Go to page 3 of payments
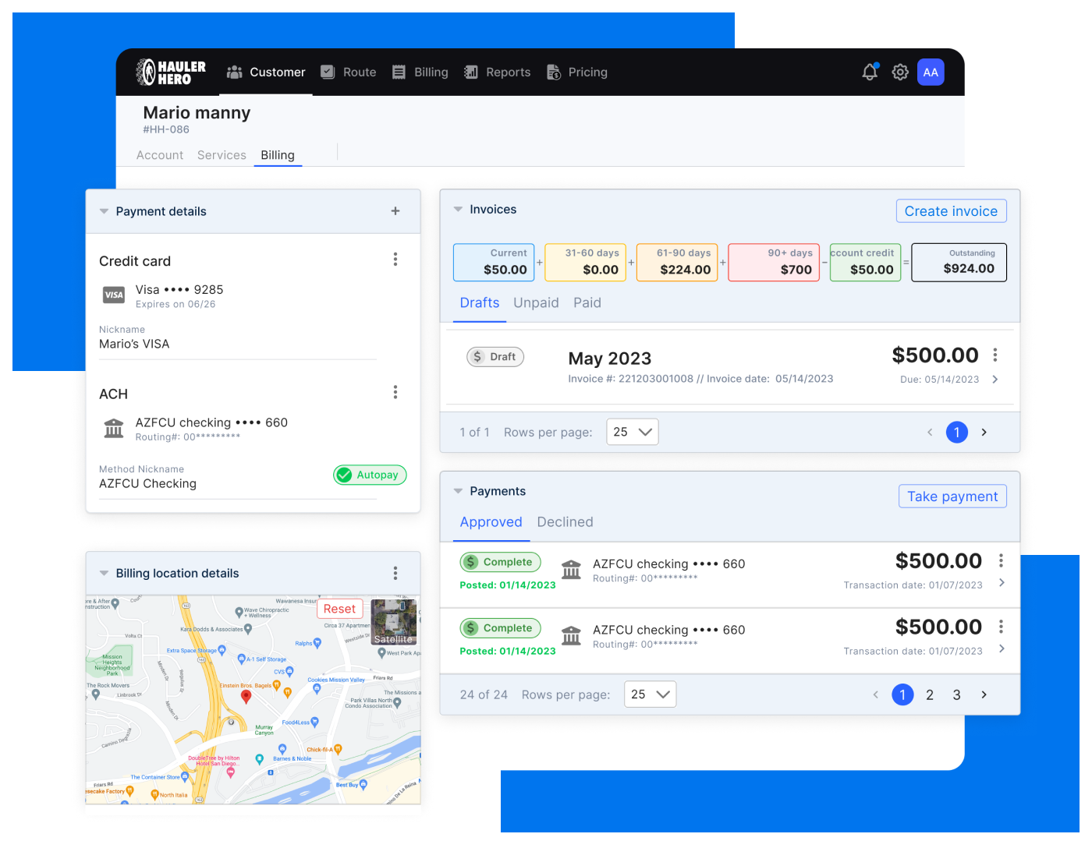Viewport: 1092px width, 848px height. tap(956, 694)
